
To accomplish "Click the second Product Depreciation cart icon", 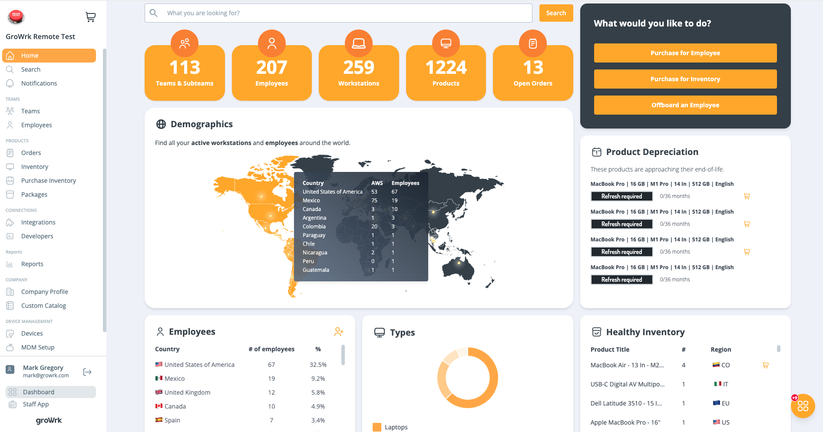I will point(747,224).
